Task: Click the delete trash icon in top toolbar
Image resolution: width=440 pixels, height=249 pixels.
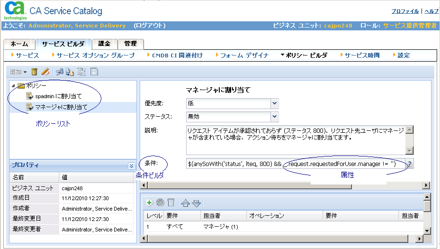Action: tap(35, 72)
